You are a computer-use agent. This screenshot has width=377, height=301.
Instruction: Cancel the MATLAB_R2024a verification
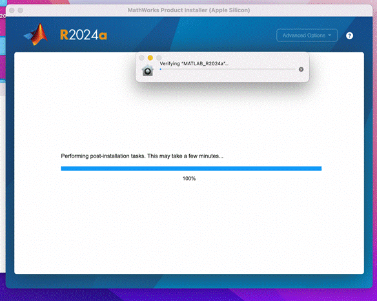coord(301,69)
